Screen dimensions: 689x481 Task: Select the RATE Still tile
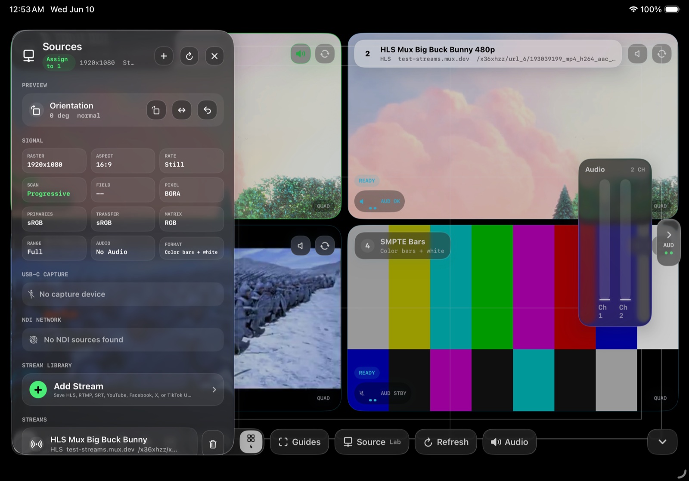pos(192,161)
